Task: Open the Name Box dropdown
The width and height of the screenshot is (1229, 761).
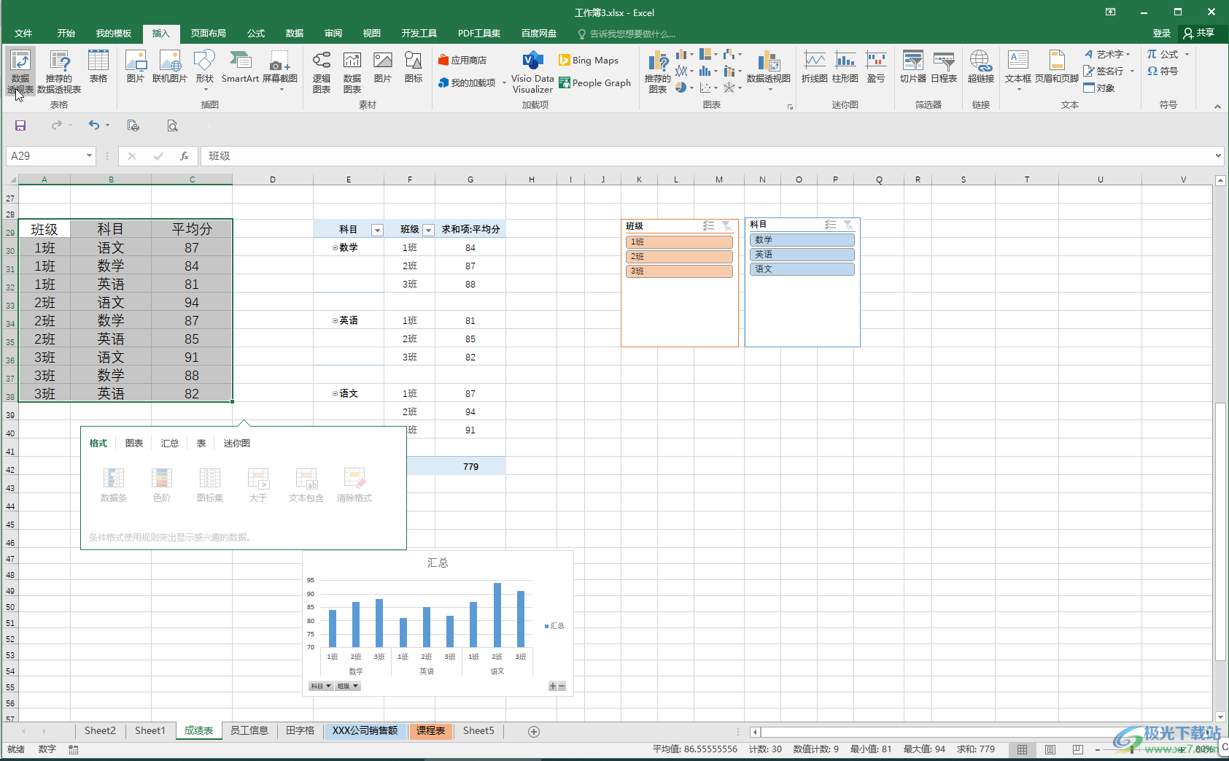Action: click(x=89, y=156)
